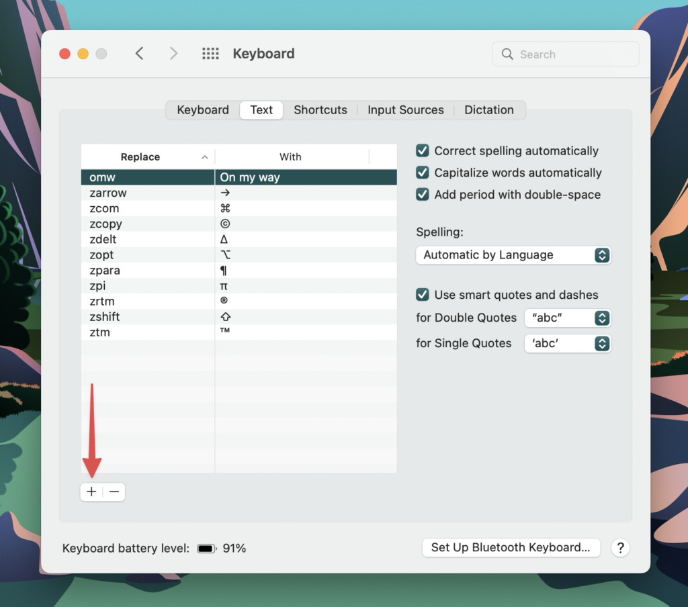Open the Spelling language dropdown
Screen dimensions: 688x607
pyautogui.click(x=513, y=255)
